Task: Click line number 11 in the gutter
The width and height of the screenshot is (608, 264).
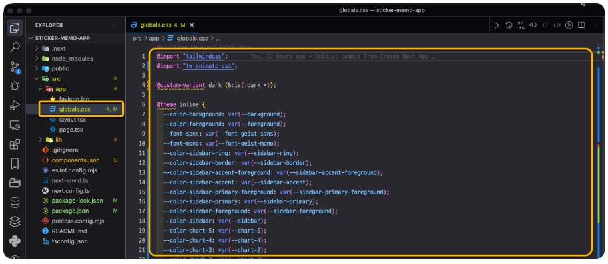Action: pyautogui.click(x=142, y=153)
